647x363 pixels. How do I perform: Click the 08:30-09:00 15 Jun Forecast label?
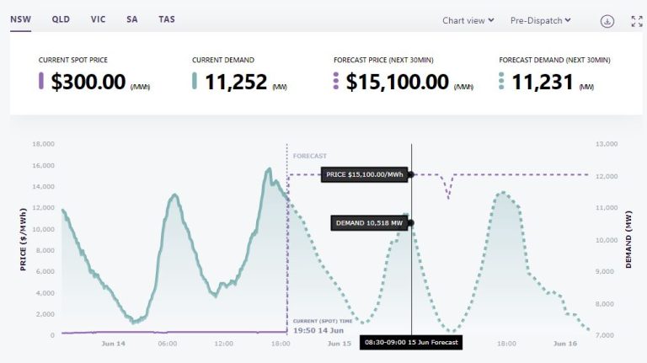[x=411, y=343]
